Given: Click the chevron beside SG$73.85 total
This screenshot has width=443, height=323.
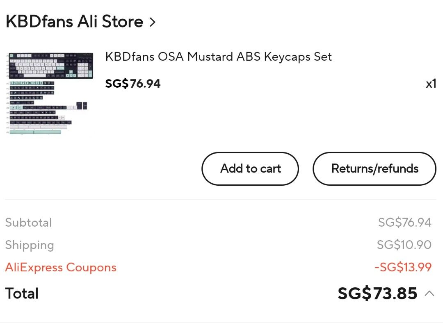Looking at the screenshot, I should (x=430, y=293).
